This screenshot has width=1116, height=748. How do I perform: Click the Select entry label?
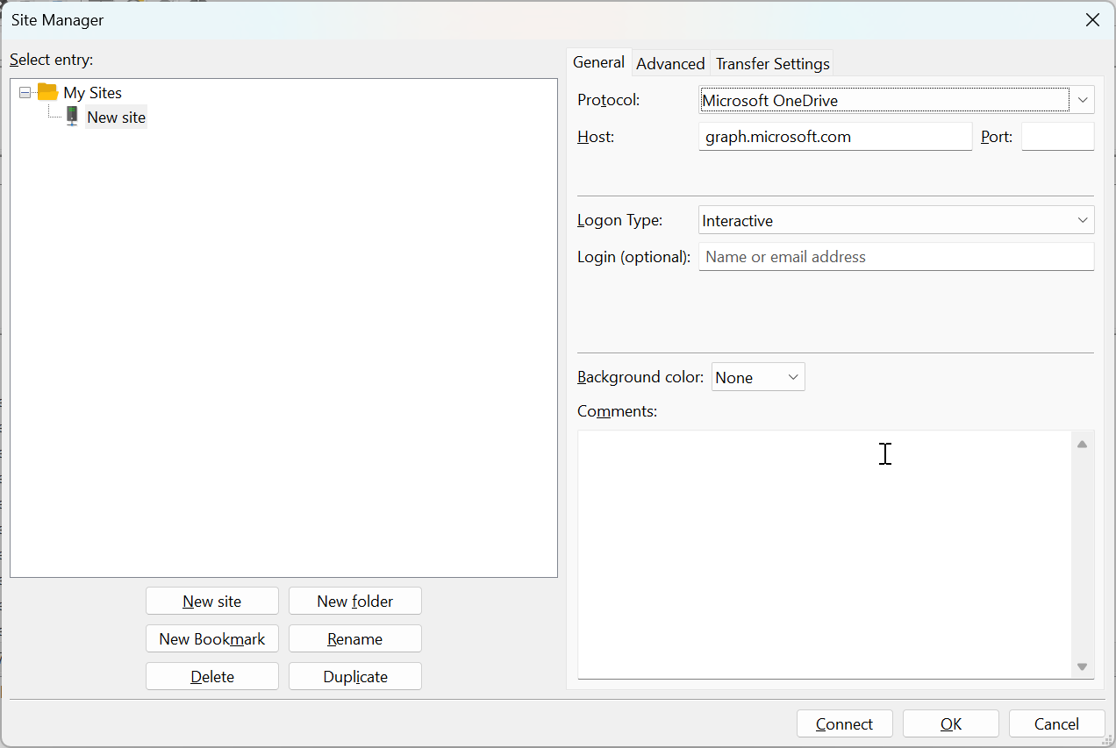pyautogui.click(x=52, y=60)
